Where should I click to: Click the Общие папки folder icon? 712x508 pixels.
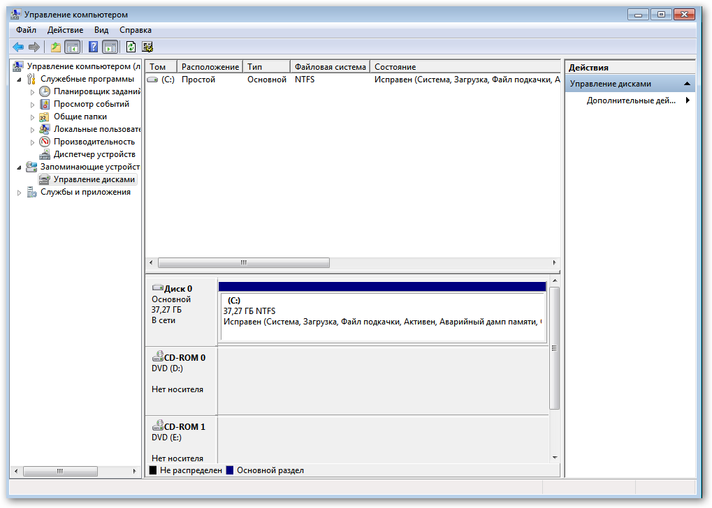click(x=45, y=117)
